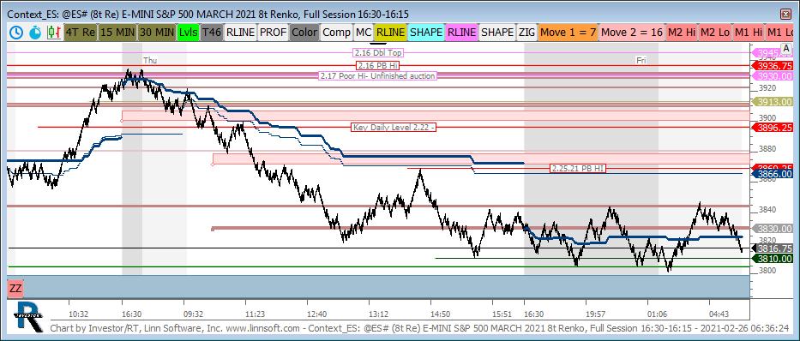Toggle the ZIG button
Image resolution: width=800 pixels, height=341 pixels.
526,32
